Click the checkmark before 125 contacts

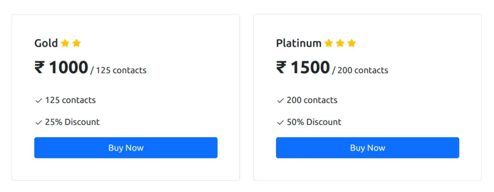39,101
